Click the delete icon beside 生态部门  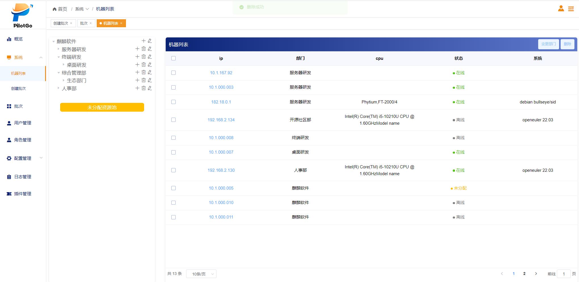(144, 80)
